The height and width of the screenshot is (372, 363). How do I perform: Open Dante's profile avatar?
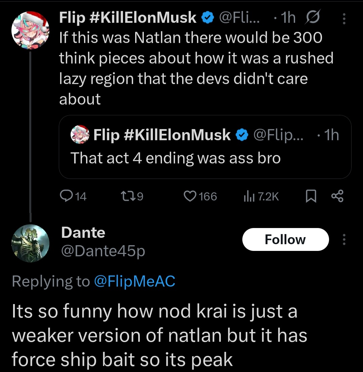point(30,243)
